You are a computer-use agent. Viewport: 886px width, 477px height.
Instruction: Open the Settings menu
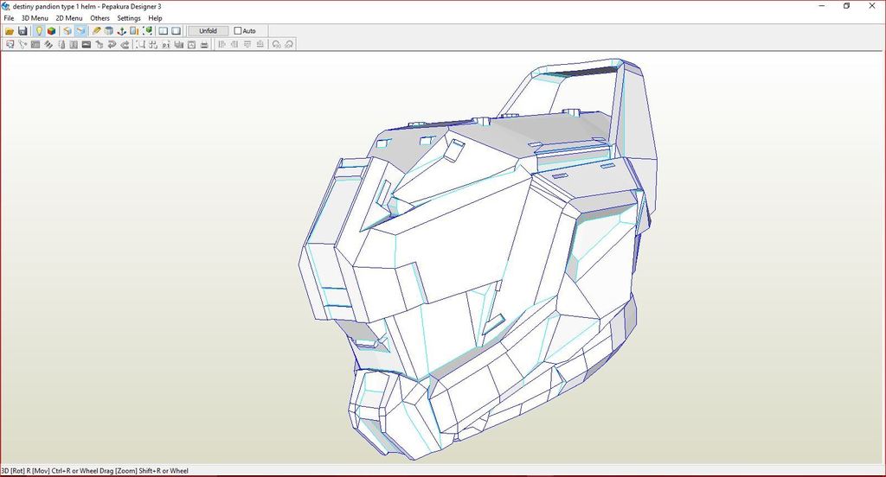[x=129, y=18]
